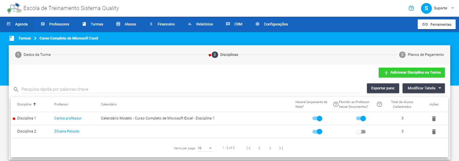Screen dimensions: 459x161
Task: Click help icon beside Haverá lançamento de Nota
Action: click(335, 104)
